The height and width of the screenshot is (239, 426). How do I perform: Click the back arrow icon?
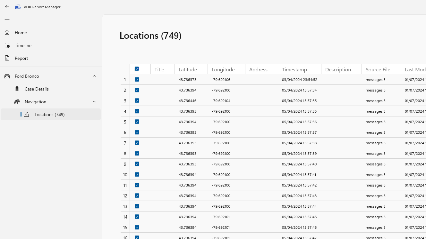[7, 7]
